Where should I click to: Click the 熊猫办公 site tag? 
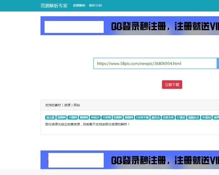pos(194,118)
